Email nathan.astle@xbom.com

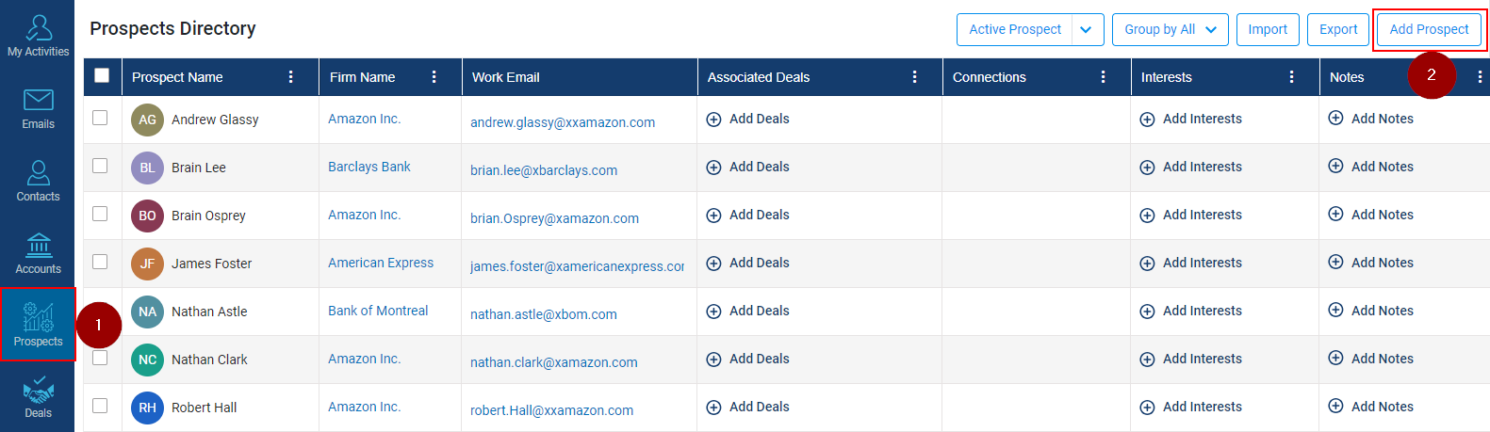(544, 314)
